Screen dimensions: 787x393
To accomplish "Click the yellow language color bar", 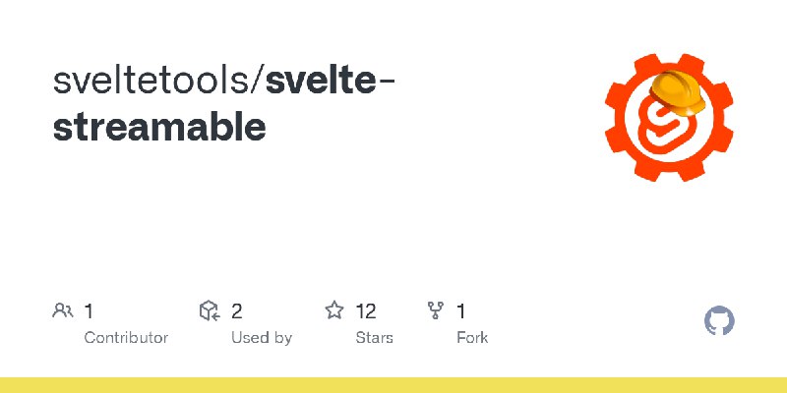I will pyautogui.click(x=393, y=385).
